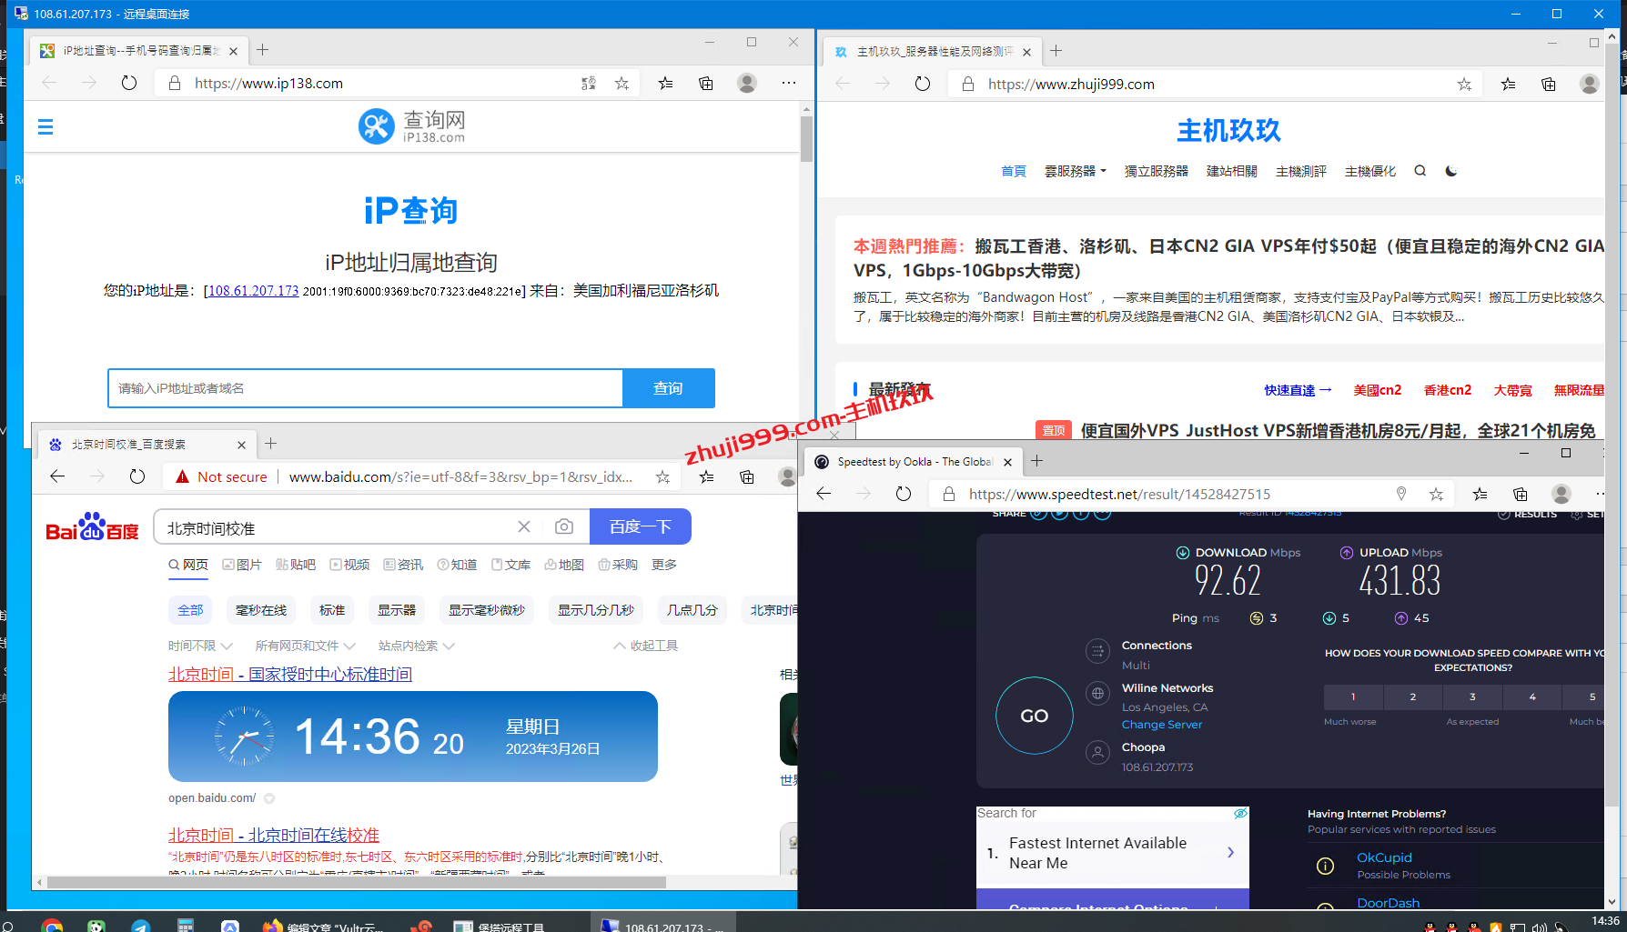The width and height of the screenshot is (1627, 932).
Task: Click the blue 查询 button
Action: pos(668,388)
